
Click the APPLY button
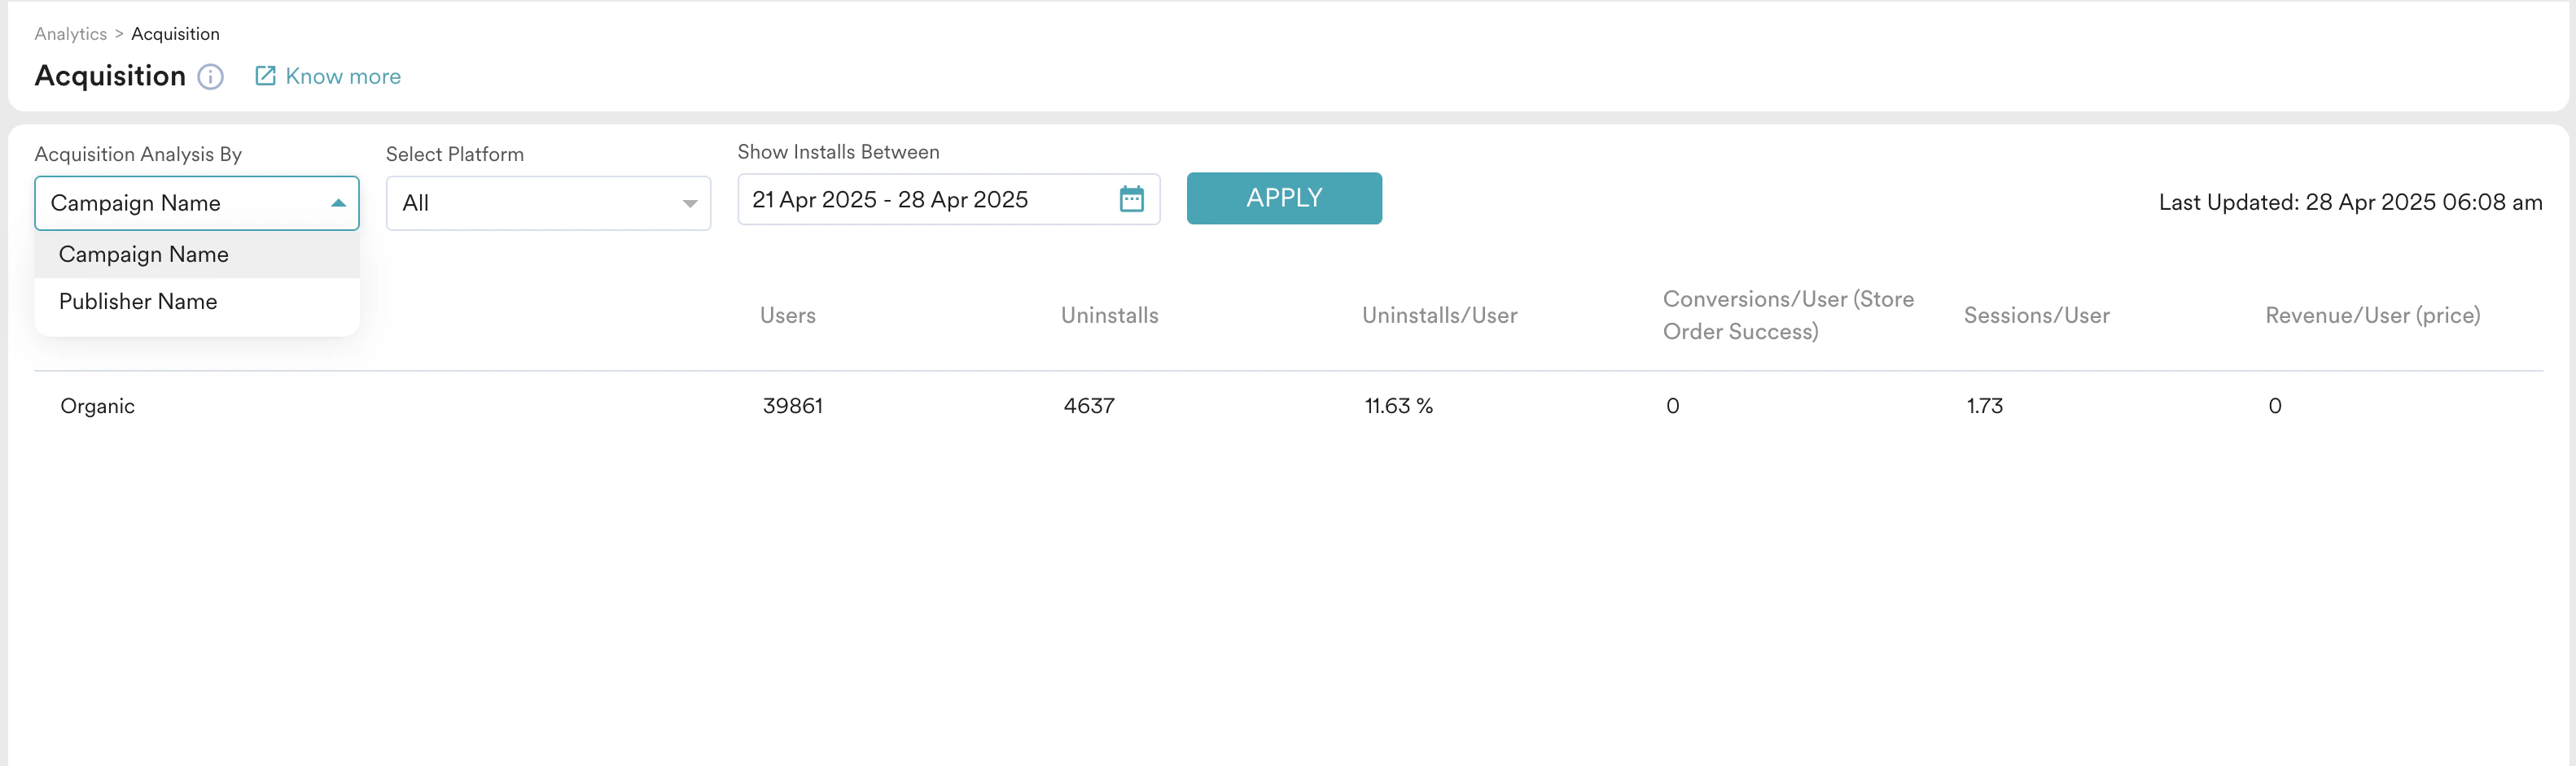coord(1284,198)
